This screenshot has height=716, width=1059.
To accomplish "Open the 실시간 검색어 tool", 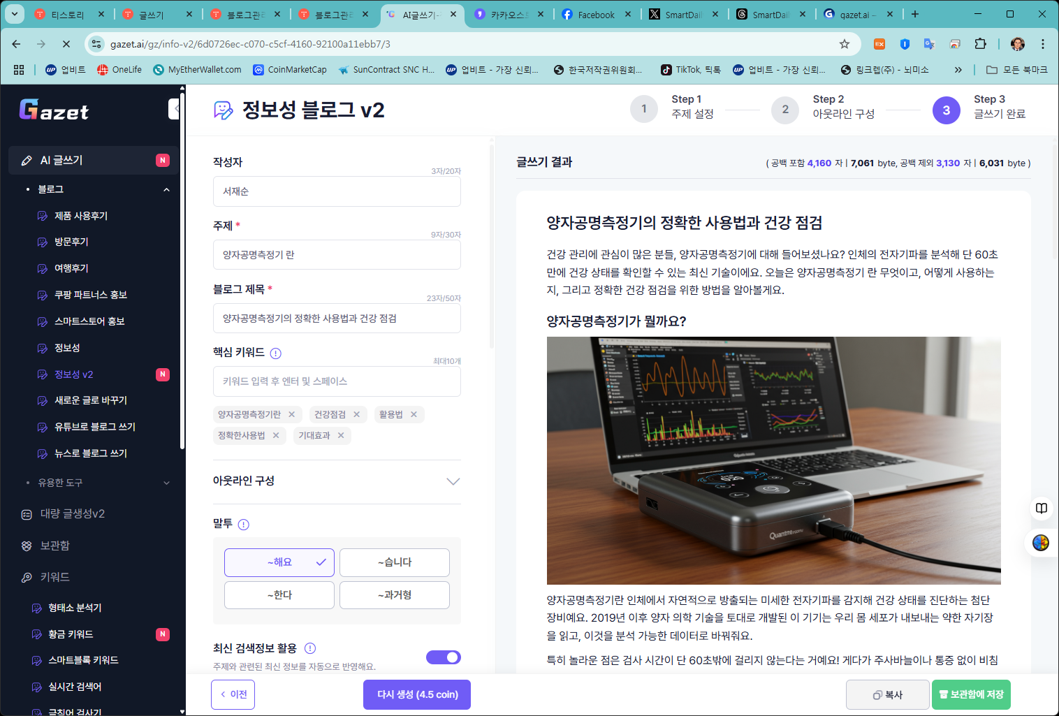I will click(75, 687).
